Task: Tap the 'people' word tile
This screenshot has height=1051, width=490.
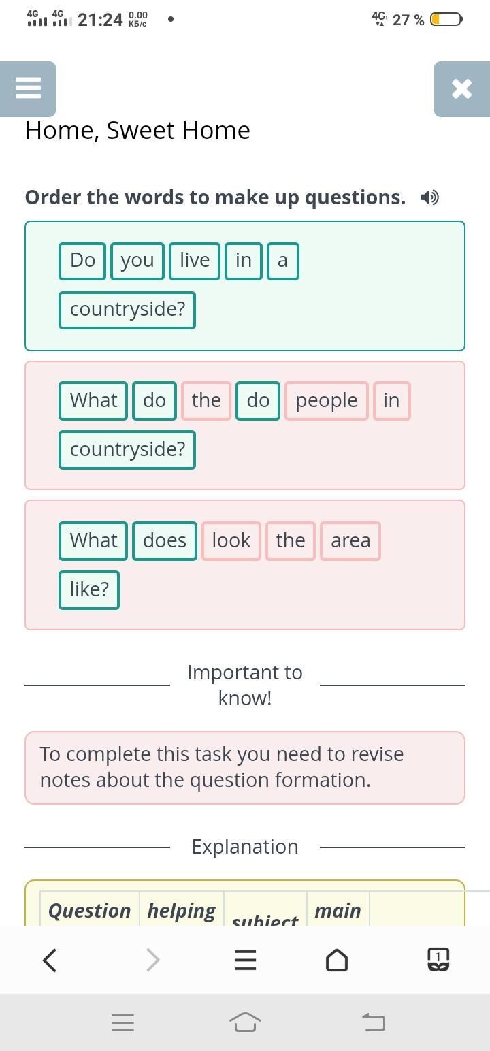Action: point(327,401)
